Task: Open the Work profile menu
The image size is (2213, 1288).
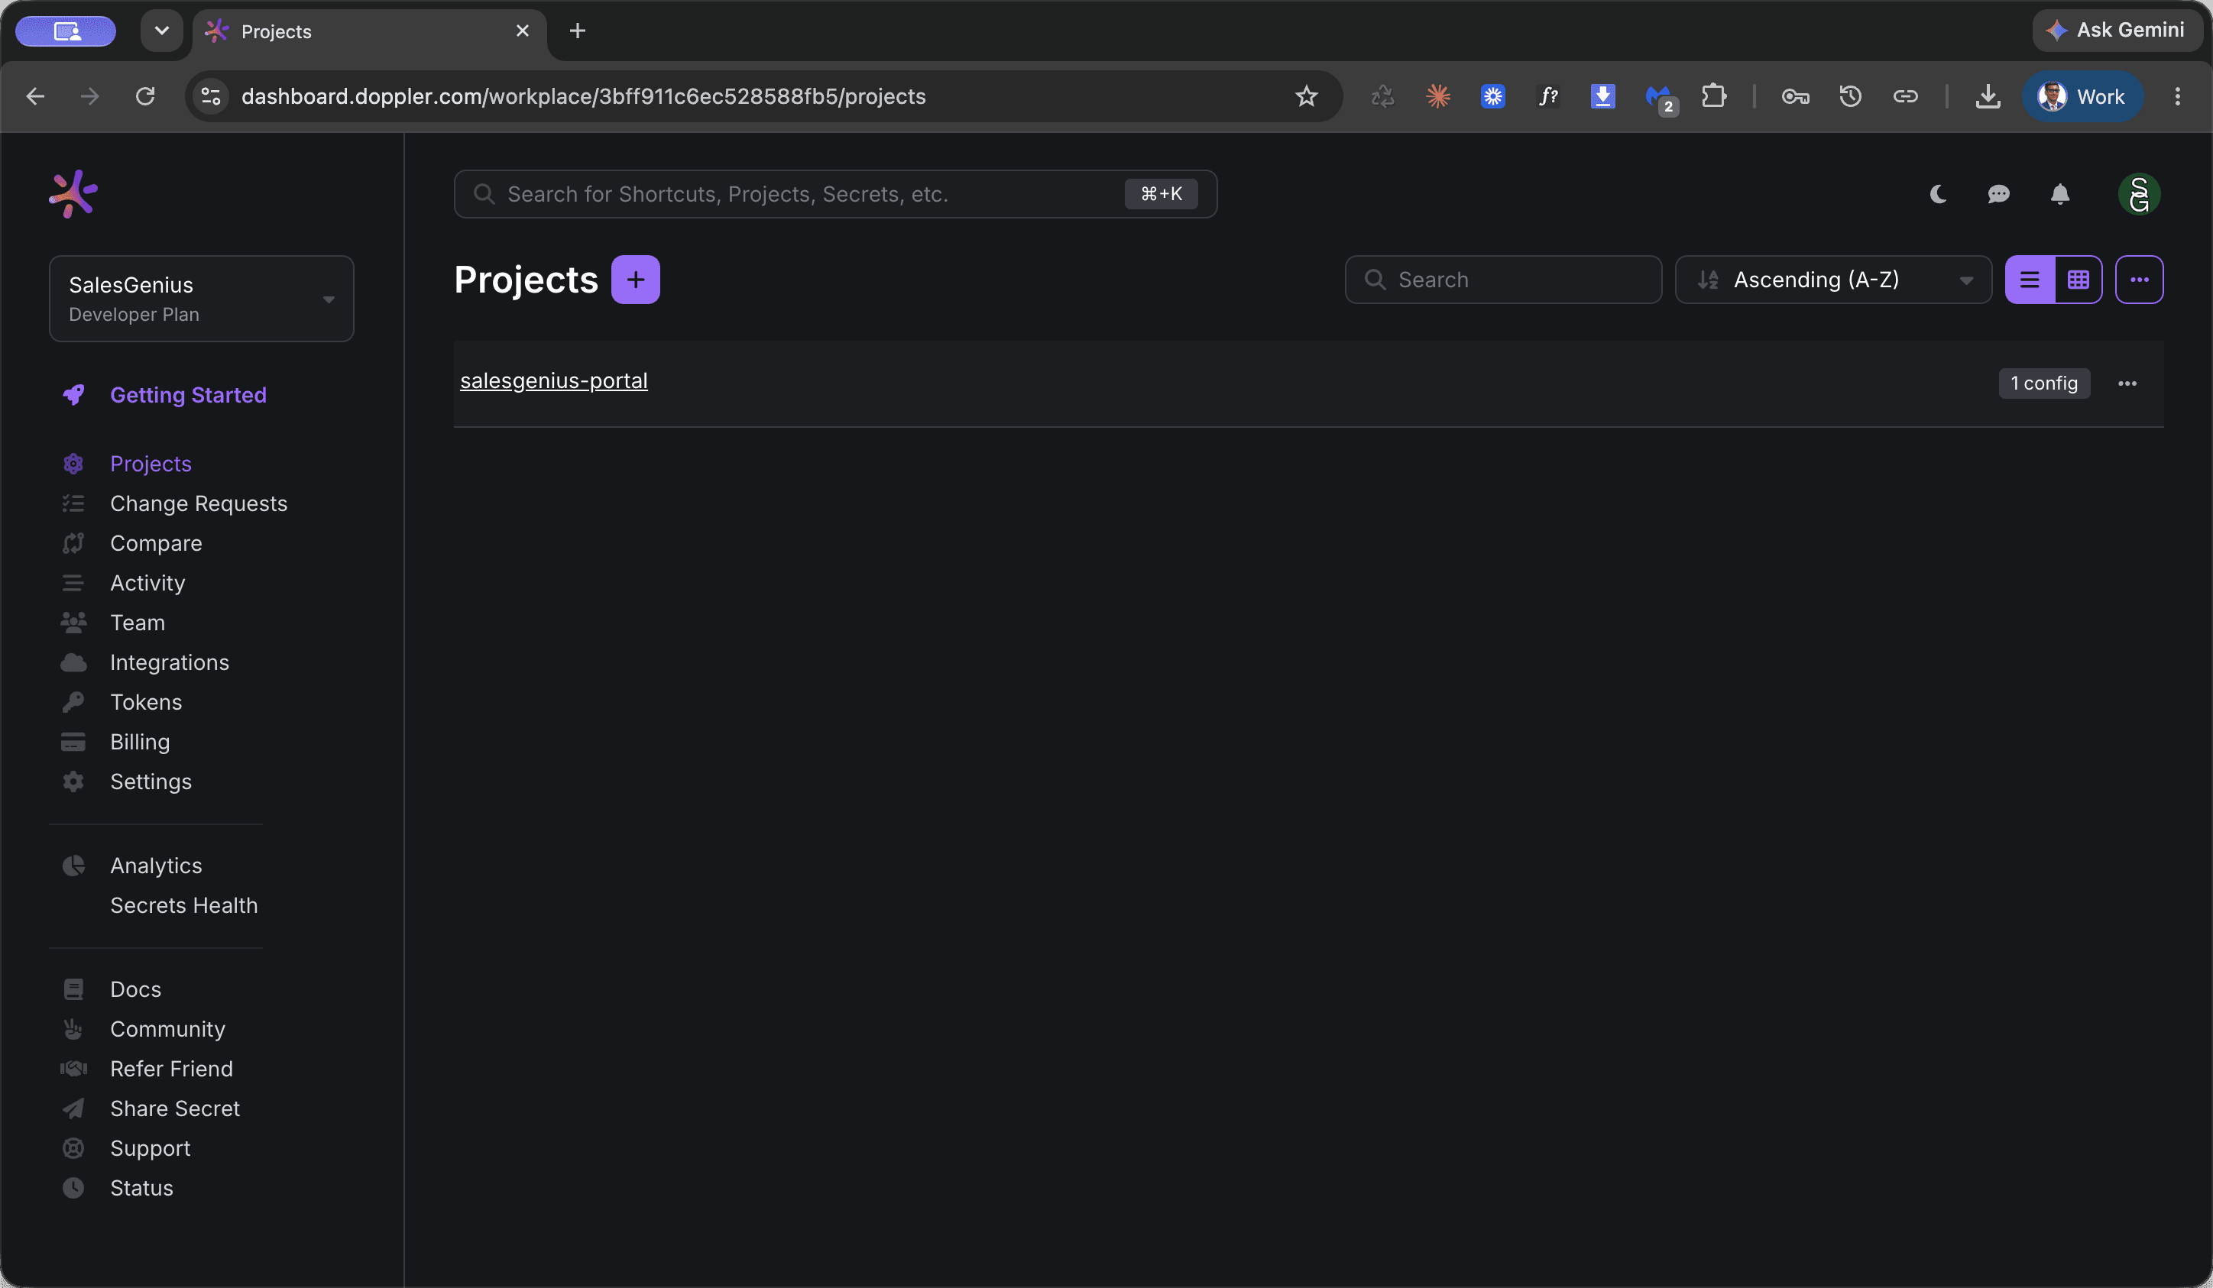Action: 2082,96
